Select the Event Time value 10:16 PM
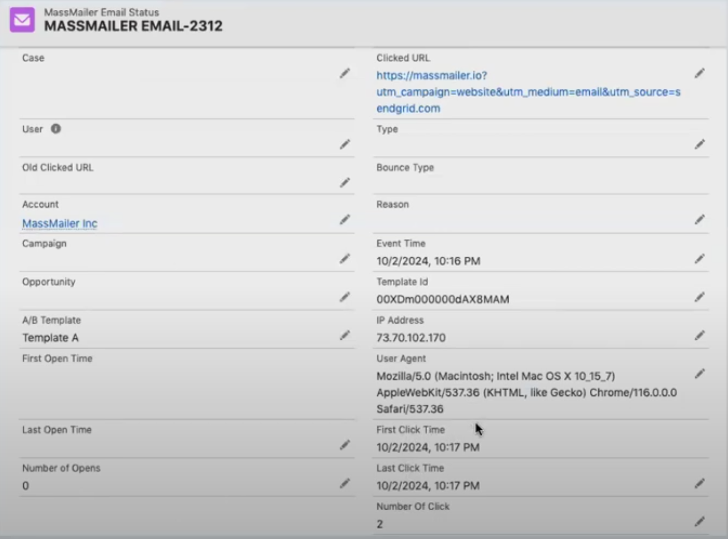Viewport: 728px width, 539px height. [428, 261]
